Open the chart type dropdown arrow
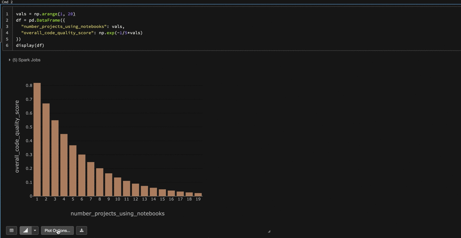461x238 pixels. (x=35, y=230)
